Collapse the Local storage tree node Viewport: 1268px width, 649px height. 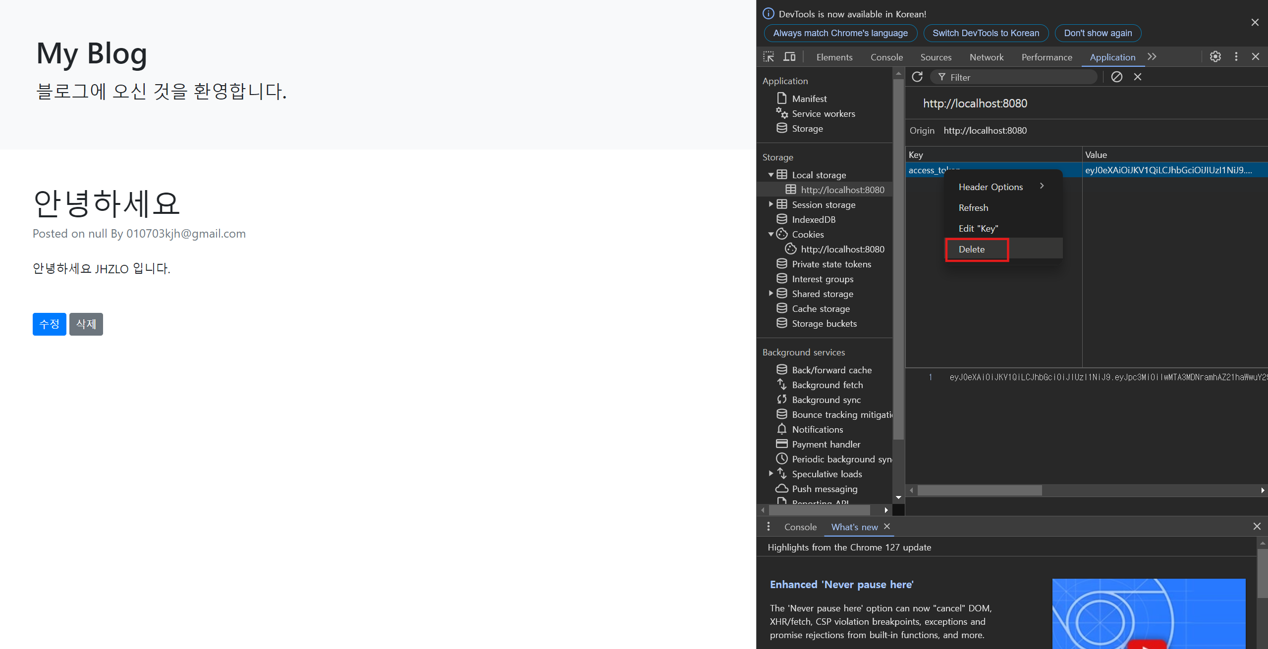pyautogui.click(x=771, y=175)
